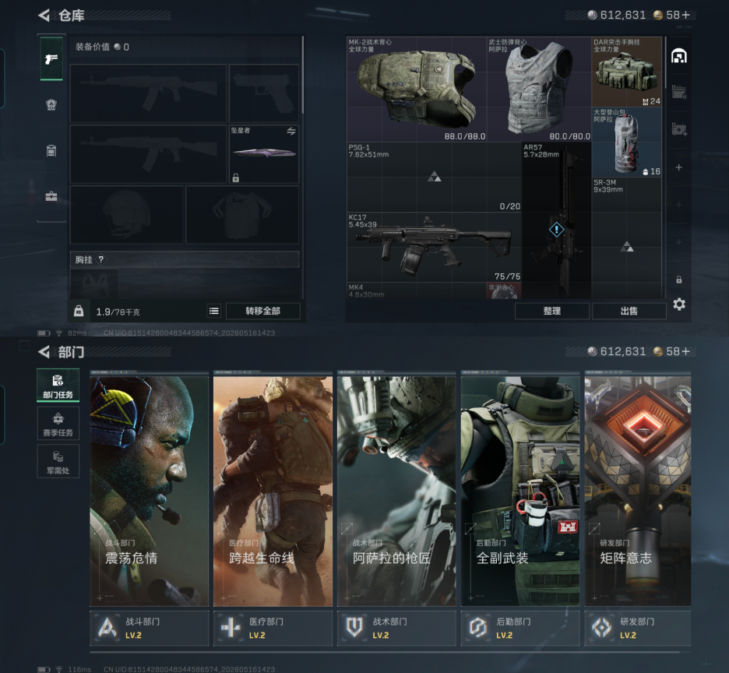
Task: Go back from the 部门 department screen
Action: (x=44, y=352)
